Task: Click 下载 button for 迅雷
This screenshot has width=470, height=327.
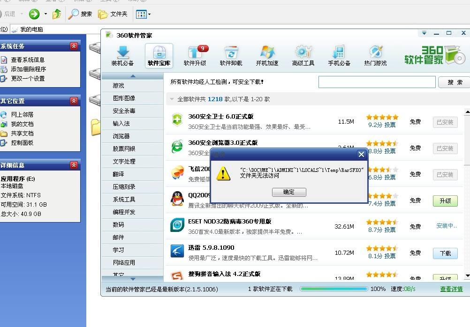Action: click(x=445, y=253)
